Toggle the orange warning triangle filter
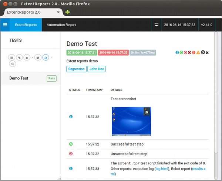This screenshot has height=181, width=222. pyautogui.click(x=198, y=52)
